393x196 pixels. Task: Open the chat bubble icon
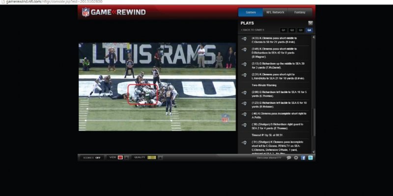289,158
